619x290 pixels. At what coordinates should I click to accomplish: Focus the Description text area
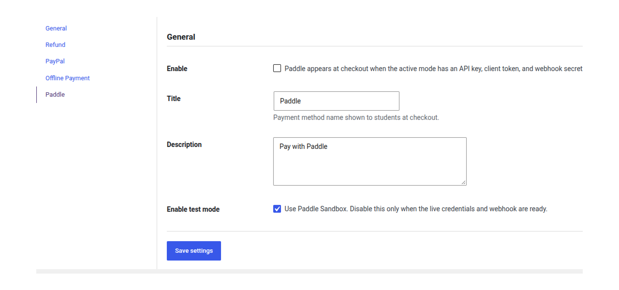point(370,161)
